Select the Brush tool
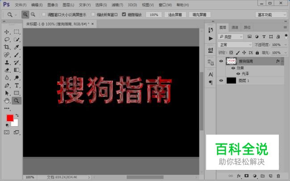290x181 pixels. pos(17,55)
